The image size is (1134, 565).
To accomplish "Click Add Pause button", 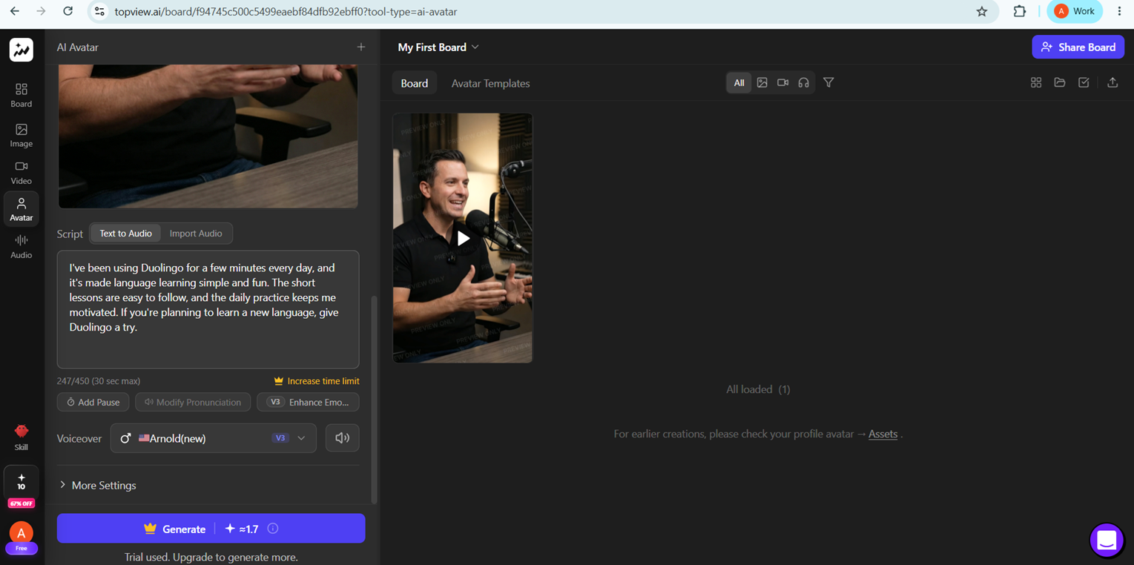I will click(x=93, y=402).
